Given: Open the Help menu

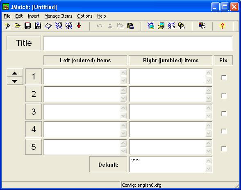Looking at the screenshot, I should coord(102,16).
